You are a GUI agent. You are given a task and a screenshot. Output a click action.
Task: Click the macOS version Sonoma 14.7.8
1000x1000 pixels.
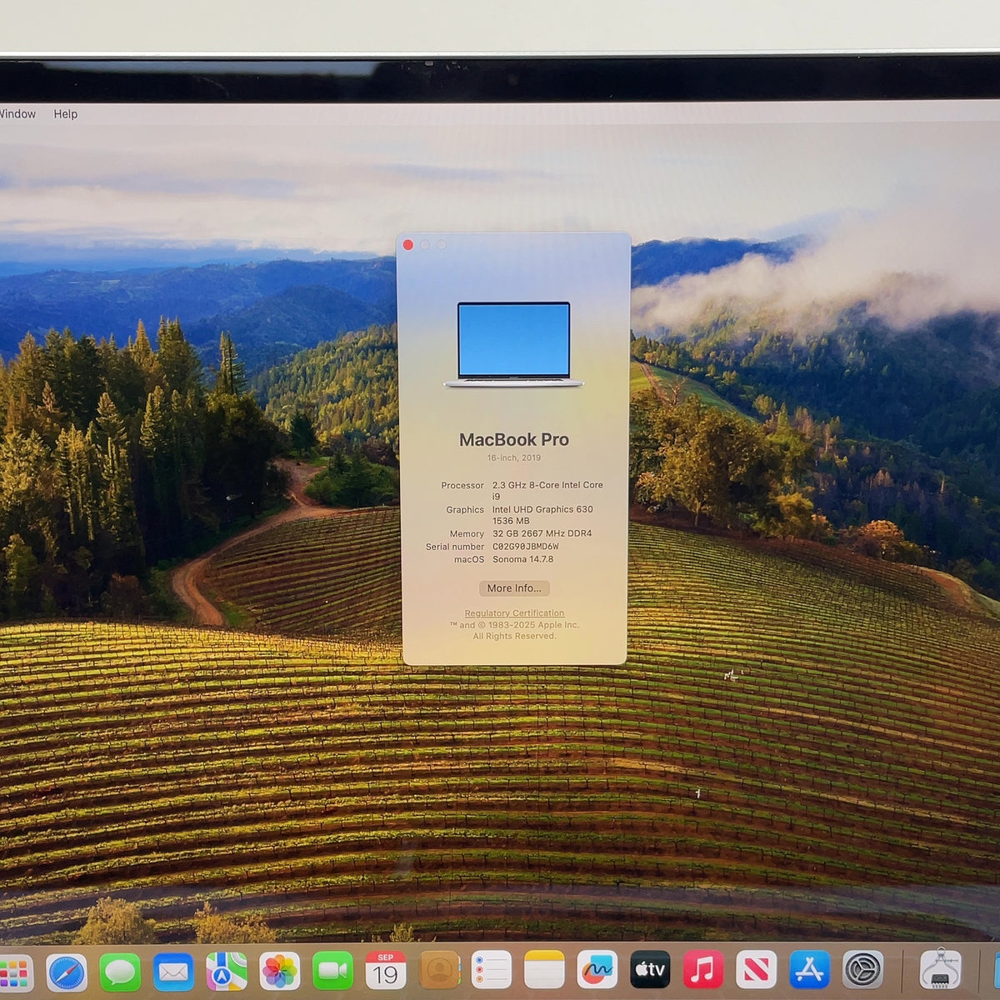(522, 559)
